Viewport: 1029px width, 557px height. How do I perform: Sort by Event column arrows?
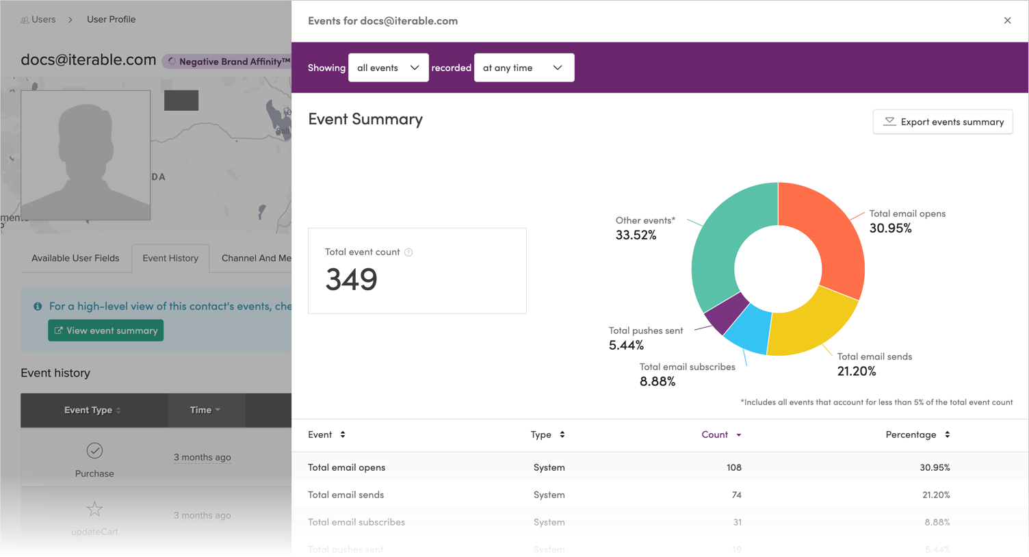[x=343, y=435]
